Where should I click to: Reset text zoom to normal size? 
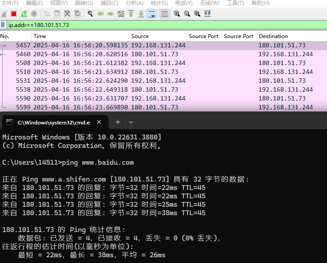point(197,14)
